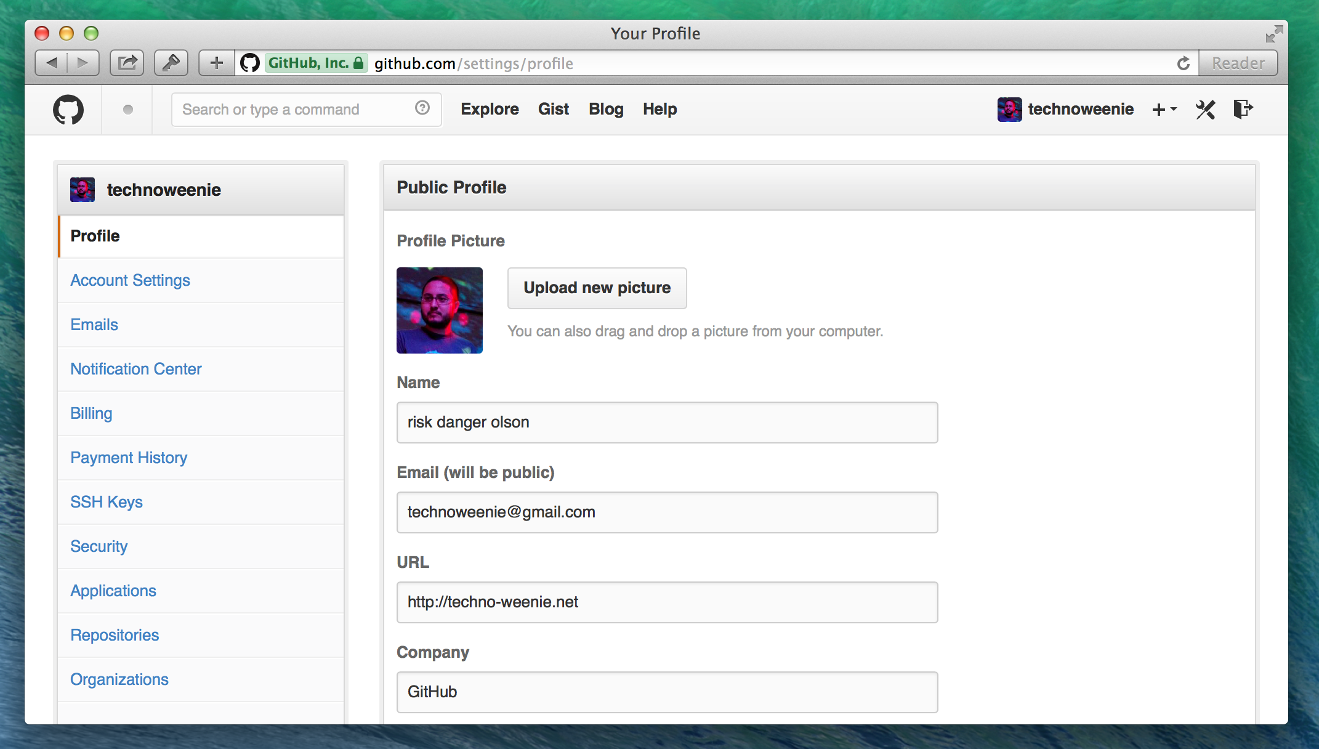Click the reload page icon
Image resolution: width=1319 pixels, height=749 pixels.
(1183, 63)
